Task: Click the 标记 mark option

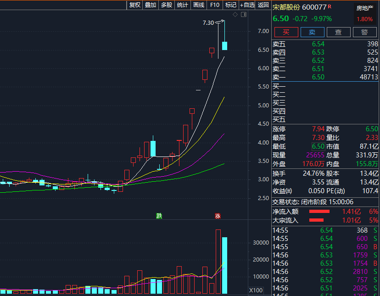Action: pyautogui.click(x=230, y=5)
